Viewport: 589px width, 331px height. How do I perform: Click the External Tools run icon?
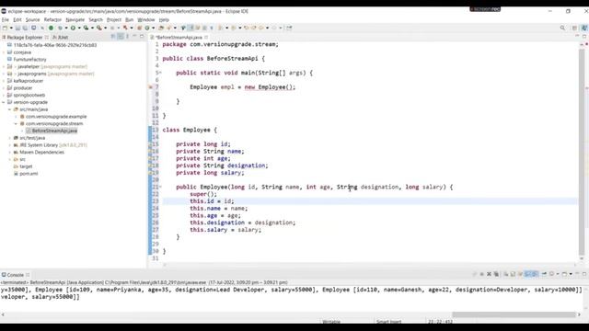click(99, 28)
